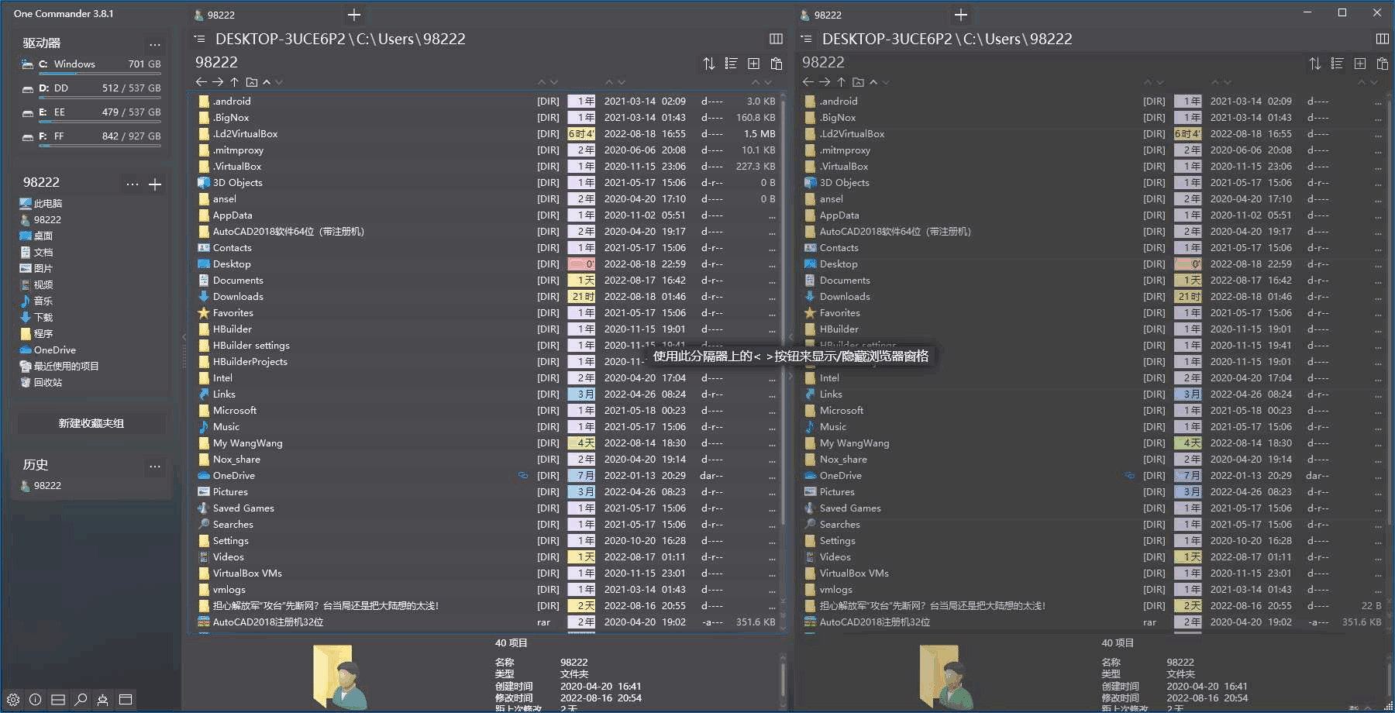The width and height of the screenshot is (1395, 713).
Task: Click the left pane size column down chevron
Action: (768, 82)
